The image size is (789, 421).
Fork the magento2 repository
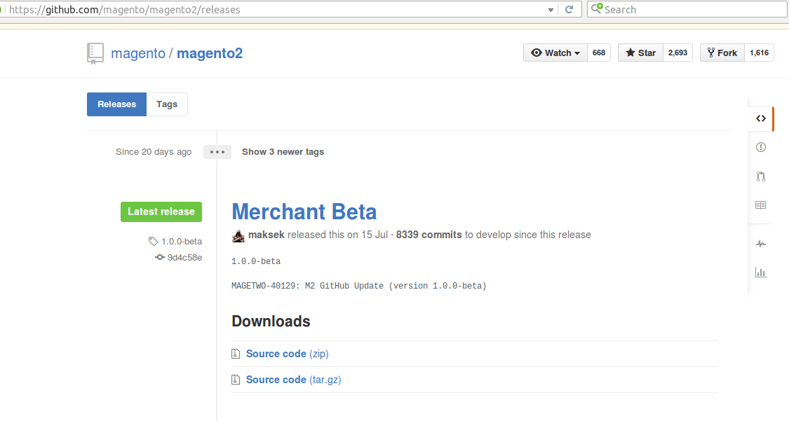[x=722, y=53]
